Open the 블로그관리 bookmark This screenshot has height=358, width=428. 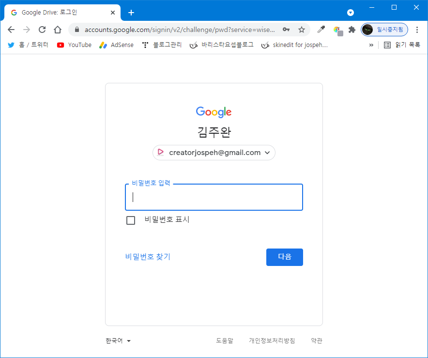pyautogui.click(x=162, y=45)
